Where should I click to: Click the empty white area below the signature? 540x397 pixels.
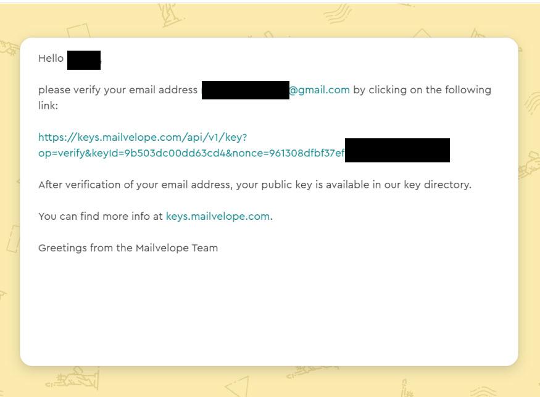tap(268, 309)
